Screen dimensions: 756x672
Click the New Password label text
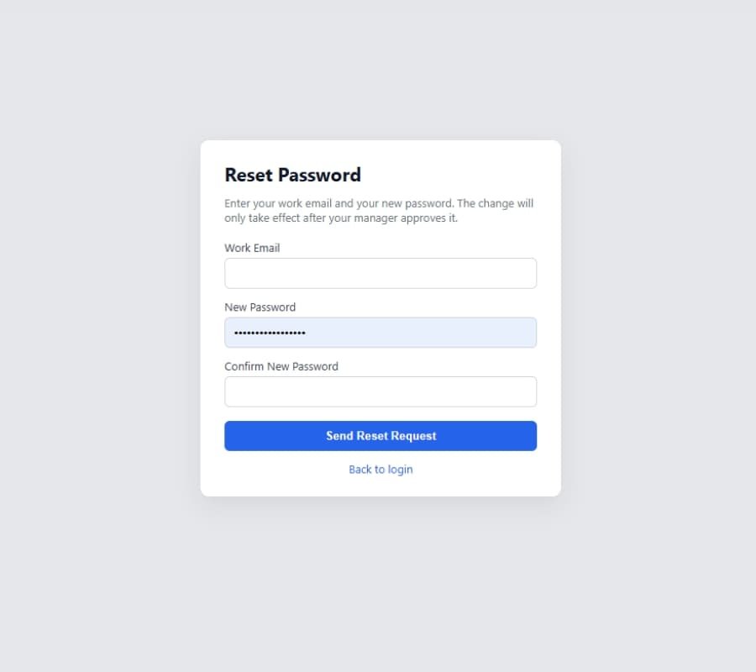260,307
